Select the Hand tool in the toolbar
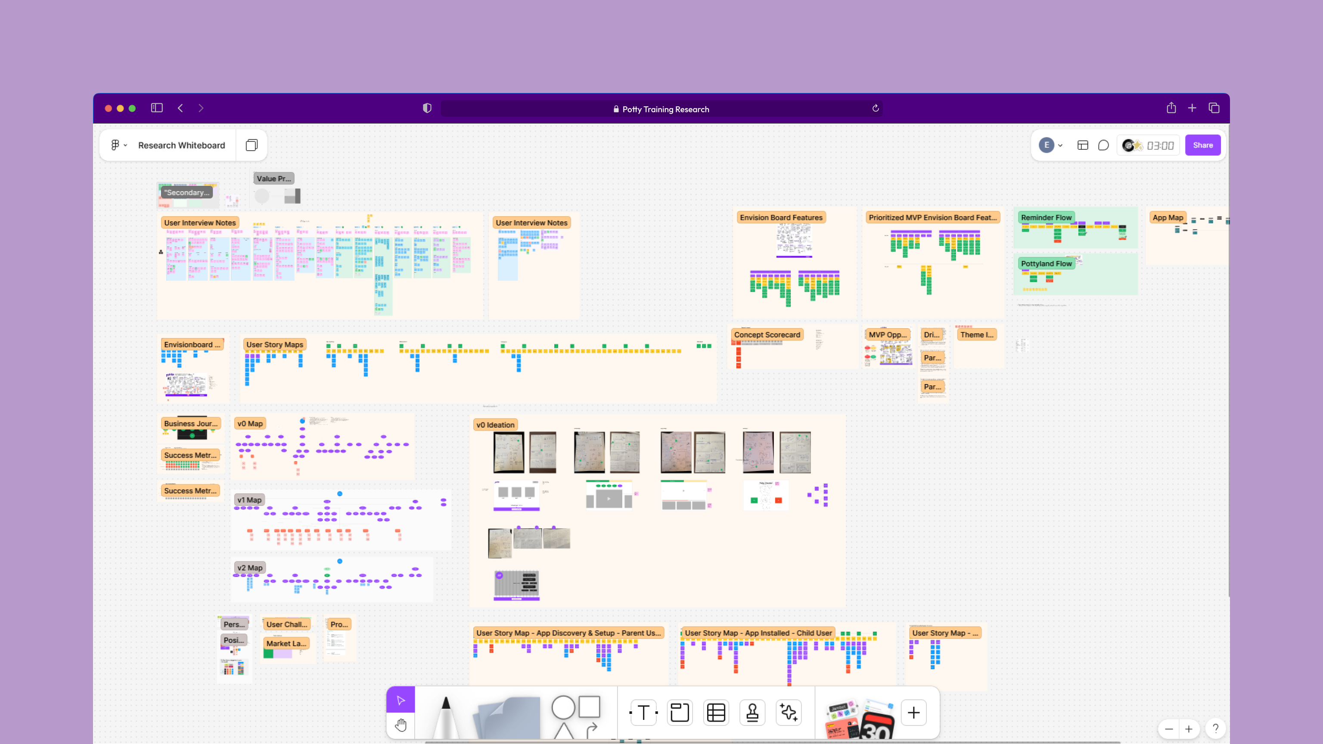Viewport: 1323px width, 744px height. (x=401, y=725)
